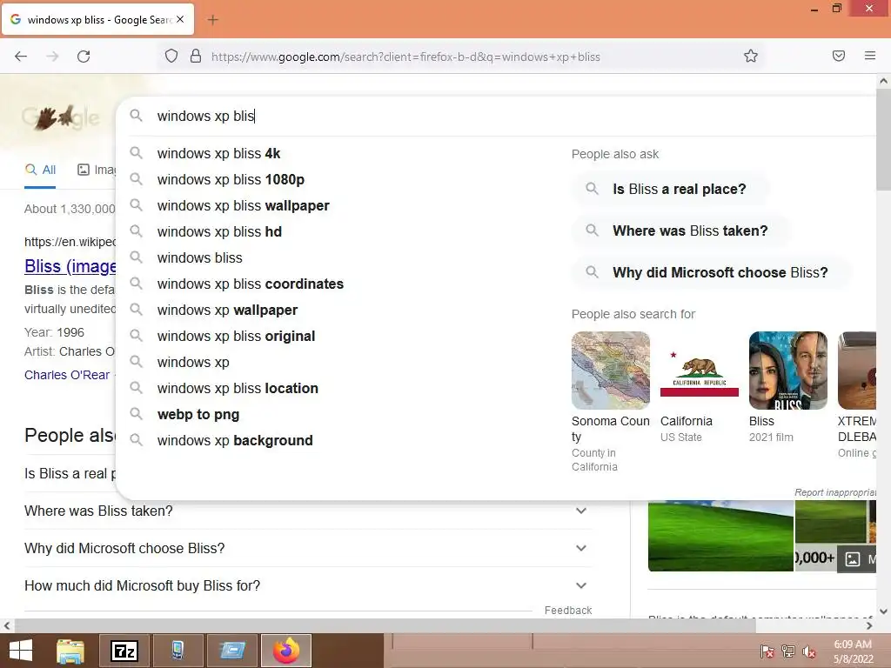Click the image icon on the More images overlay
Screen dimensions: 891x668
[x=853, y=559]
